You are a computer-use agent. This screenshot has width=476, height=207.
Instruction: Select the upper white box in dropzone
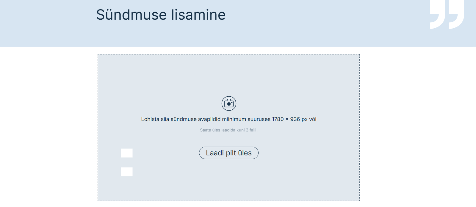pyautogui.click(x=126, y=153)
